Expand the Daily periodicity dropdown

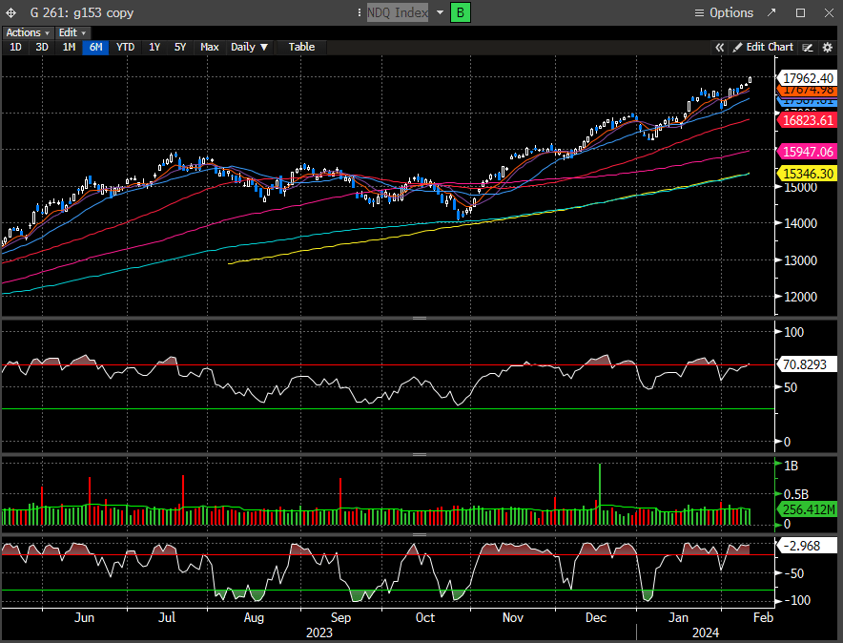(x=249, y=48)
